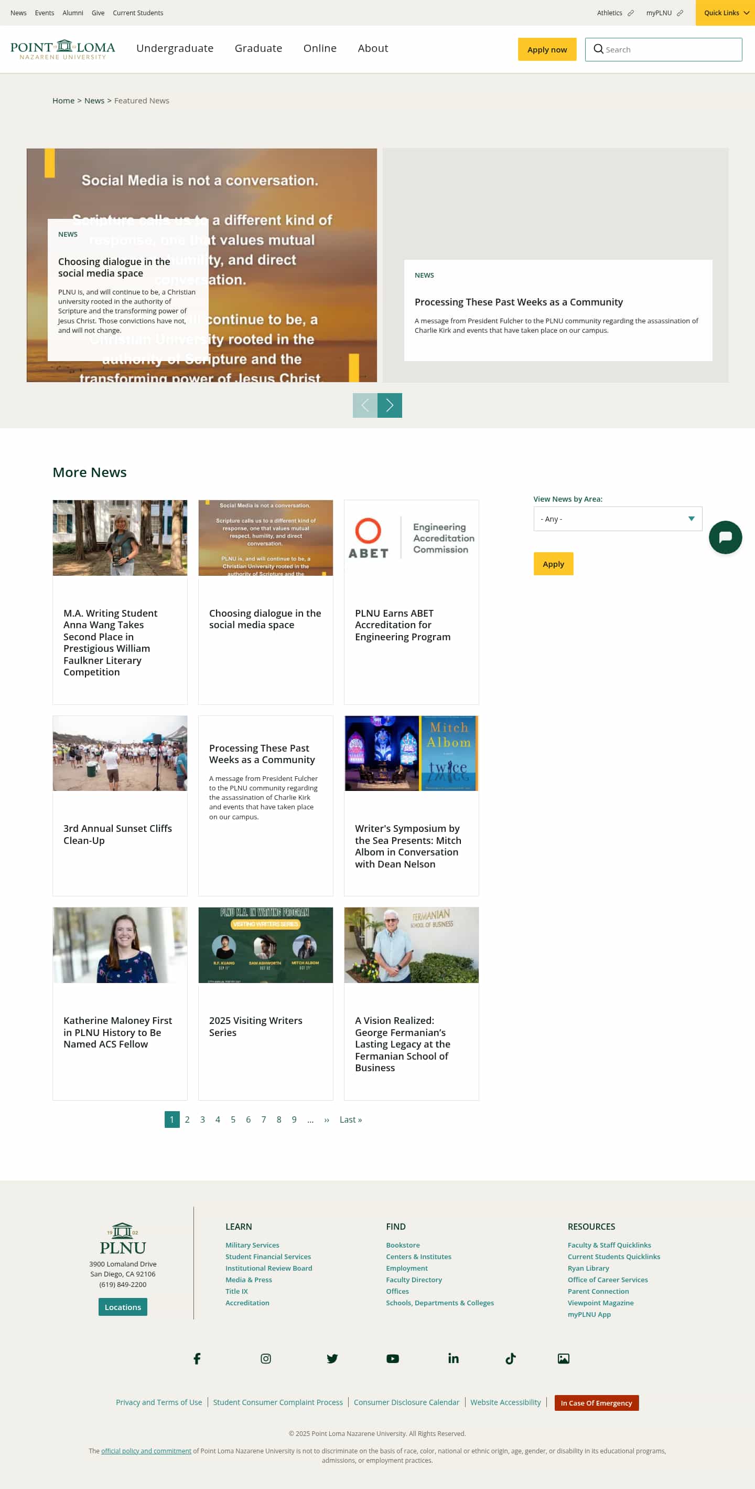Click the next page double arrow
755x1489 pixels.
327,1120
